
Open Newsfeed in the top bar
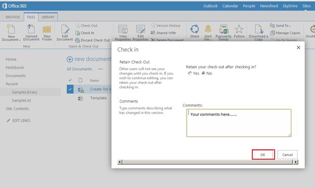tap(269, 6)
